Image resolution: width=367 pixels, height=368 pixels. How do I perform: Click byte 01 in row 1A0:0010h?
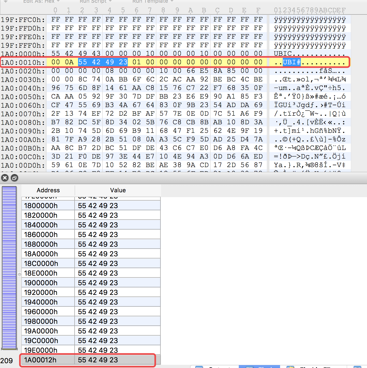click(137, 62)
